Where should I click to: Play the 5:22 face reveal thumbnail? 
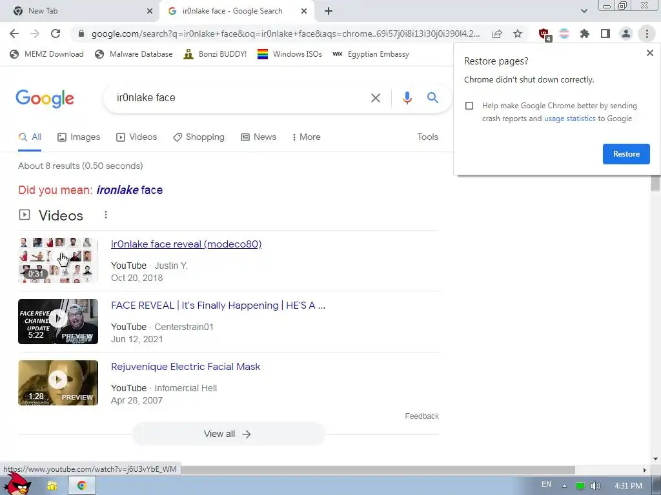click(58, 322)
